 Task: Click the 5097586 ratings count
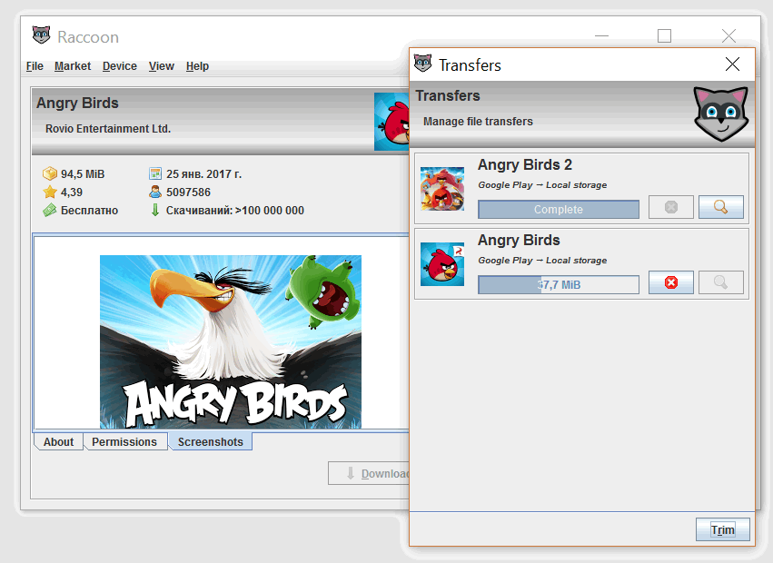coord(188,193)
